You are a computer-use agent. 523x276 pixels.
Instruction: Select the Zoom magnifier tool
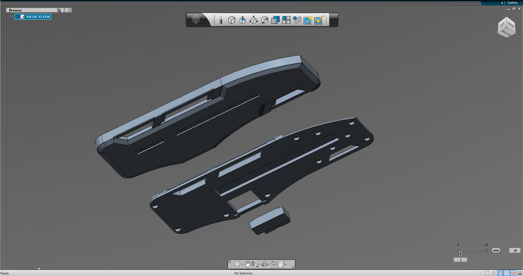254,264
